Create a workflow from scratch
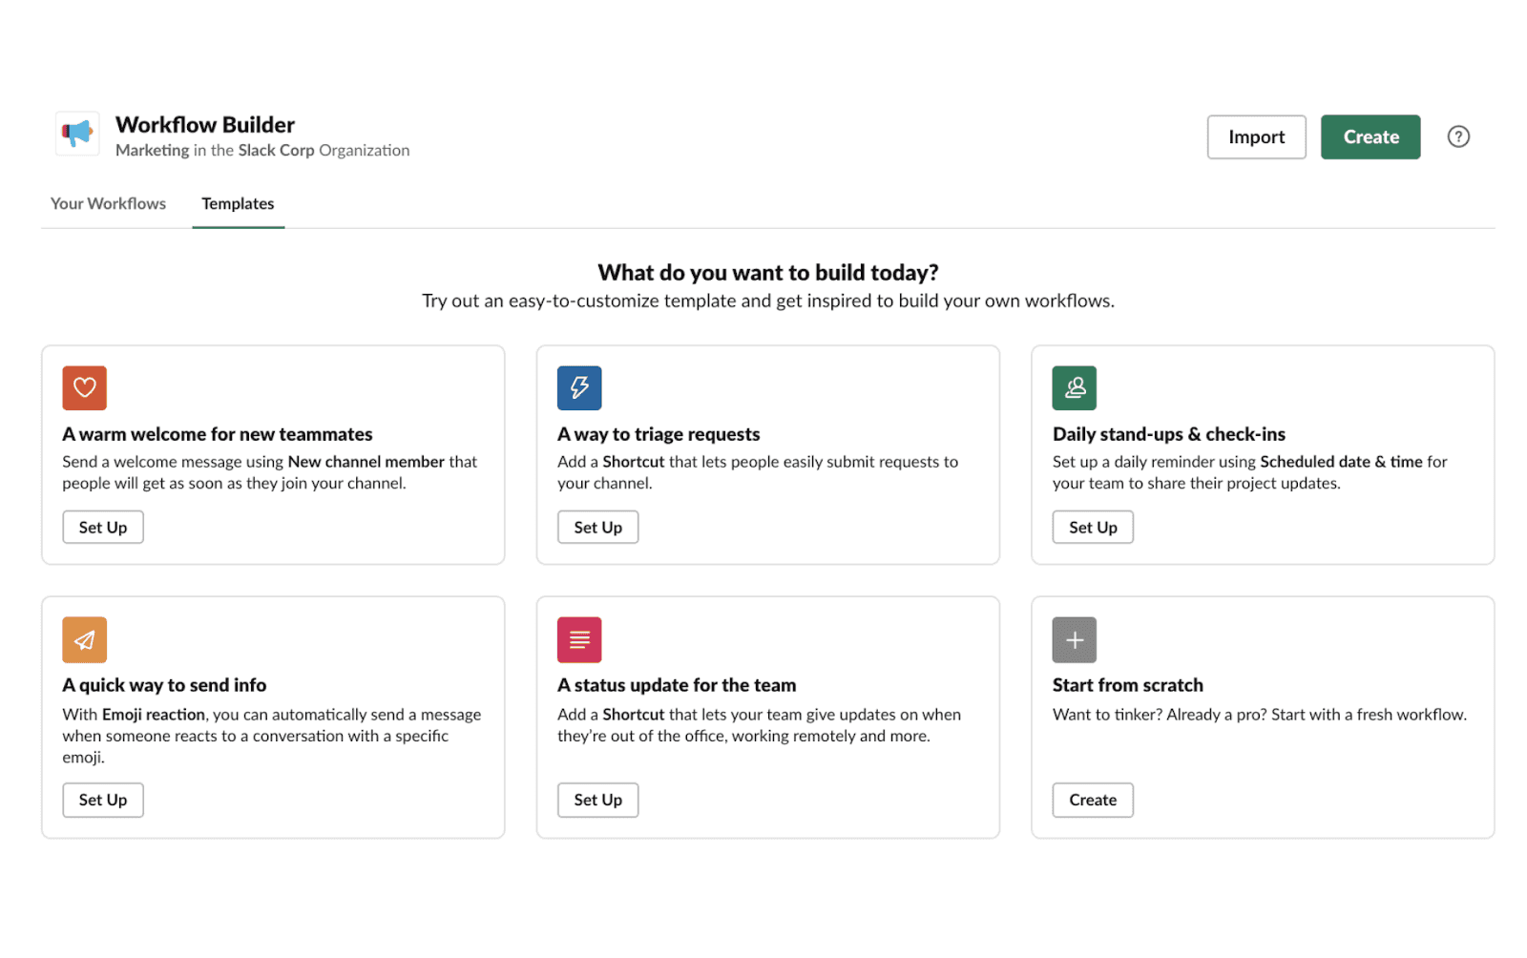This screenshot has width=1527, height=958. [x=1092, y=800]
